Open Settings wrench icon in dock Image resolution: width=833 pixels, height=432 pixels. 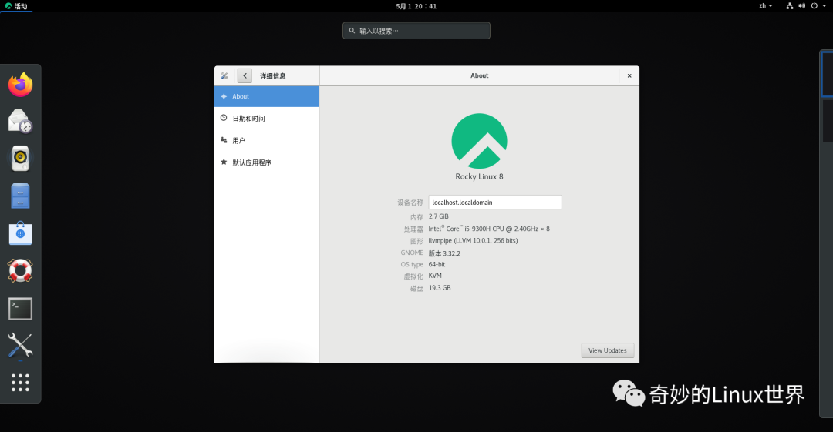[20, 346]
